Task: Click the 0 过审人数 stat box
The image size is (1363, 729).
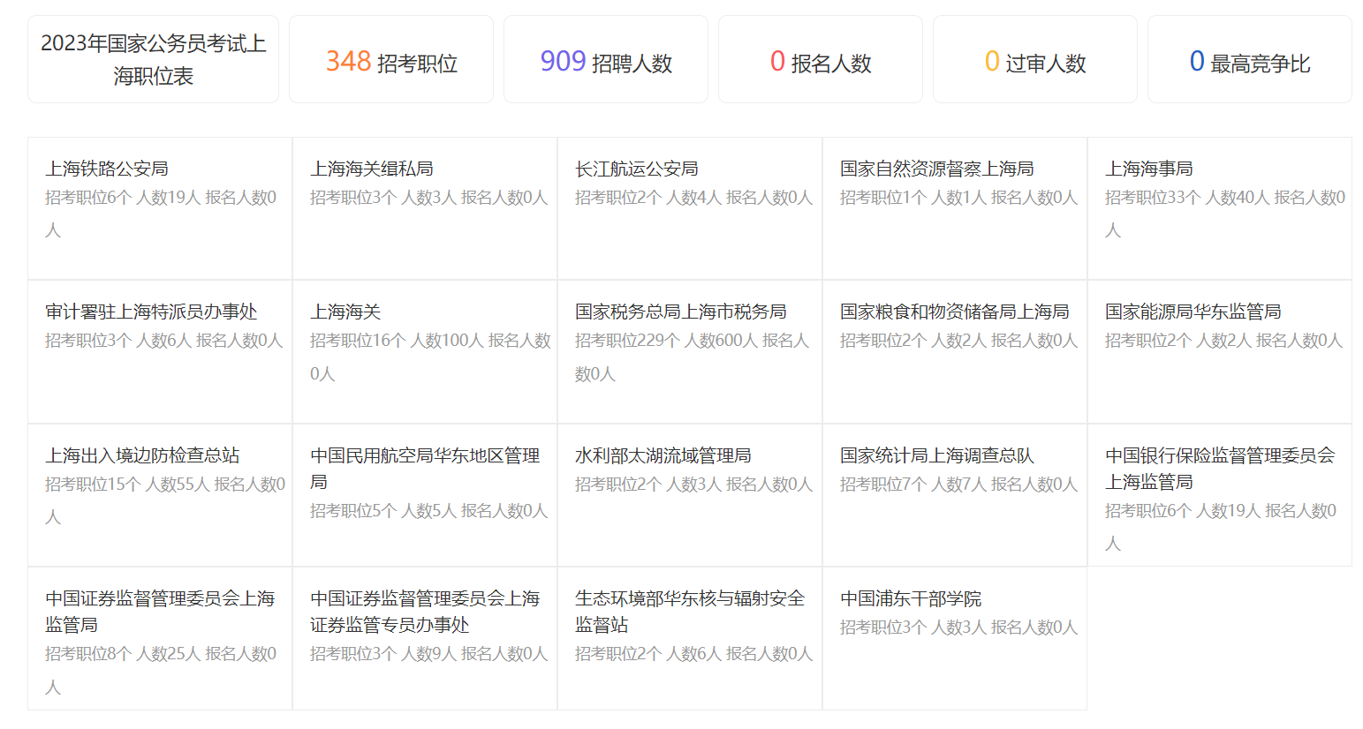Action: click(1035, 59)
